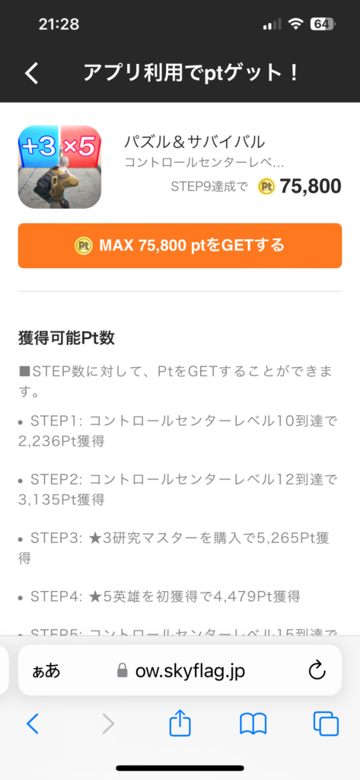Tap the Safari forward arrow in toolbar
This screenshot has width=360, height=780.
[108, 724]
